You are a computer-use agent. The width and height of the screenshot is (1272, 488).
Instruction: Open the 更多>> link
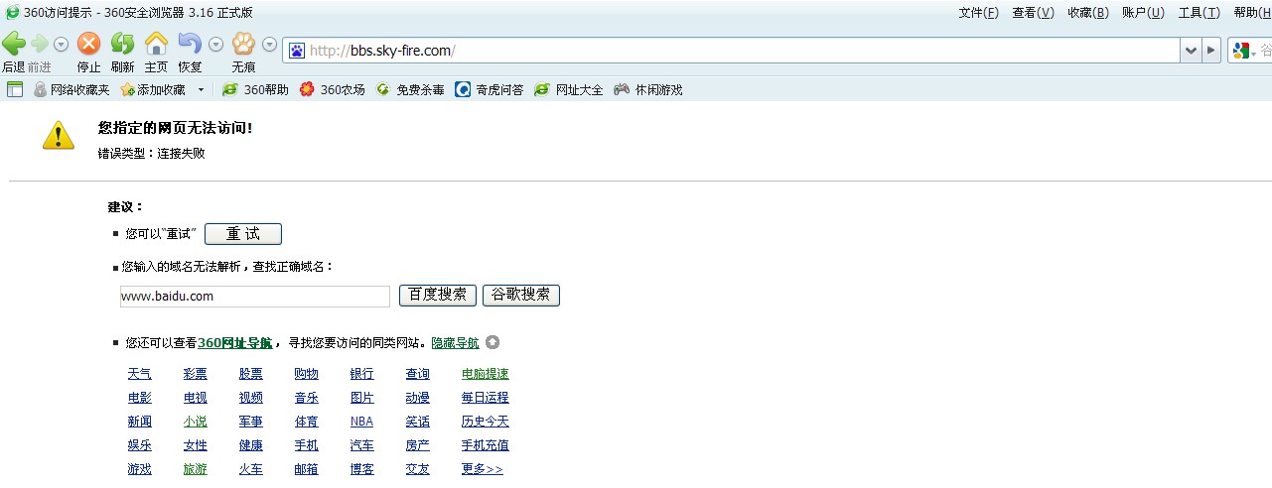483,469
